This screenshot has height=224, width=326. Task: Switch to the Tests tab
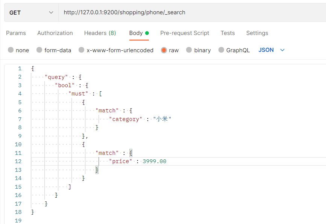tap(227, 33)
